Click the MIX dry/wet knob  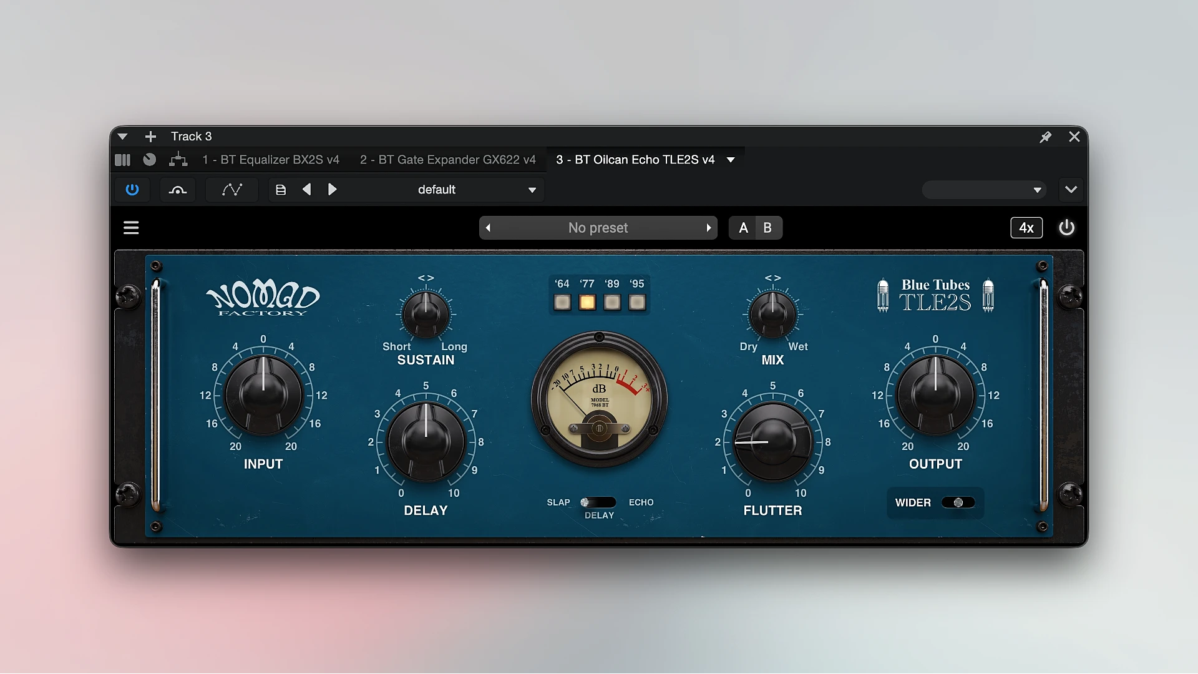click(x=772, y=314)
